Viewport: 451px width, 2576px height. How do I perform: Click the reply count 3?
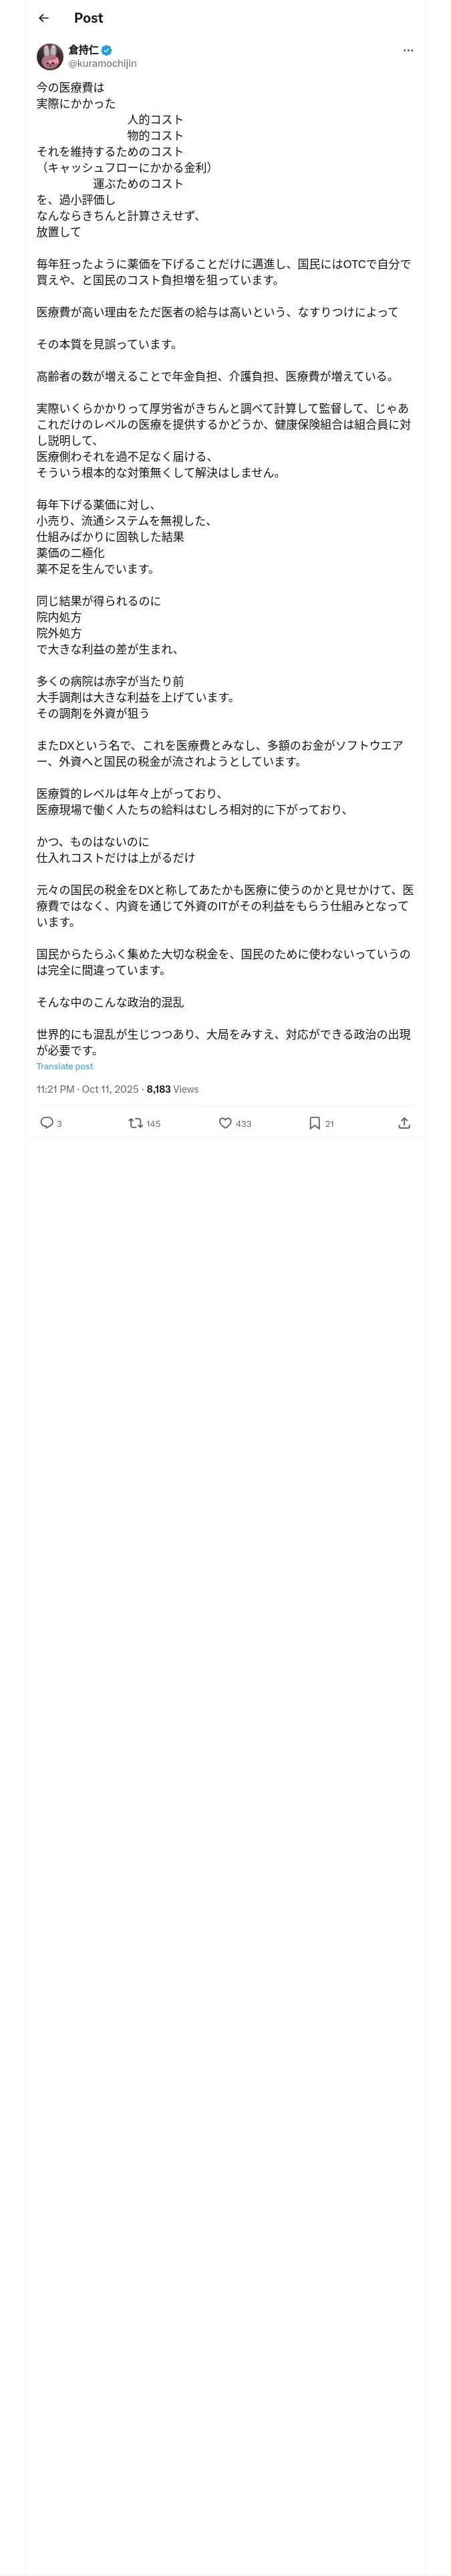click(59, 1124)
